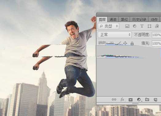
Task: Click the smart object filter icon
Action: coord(157,26)
